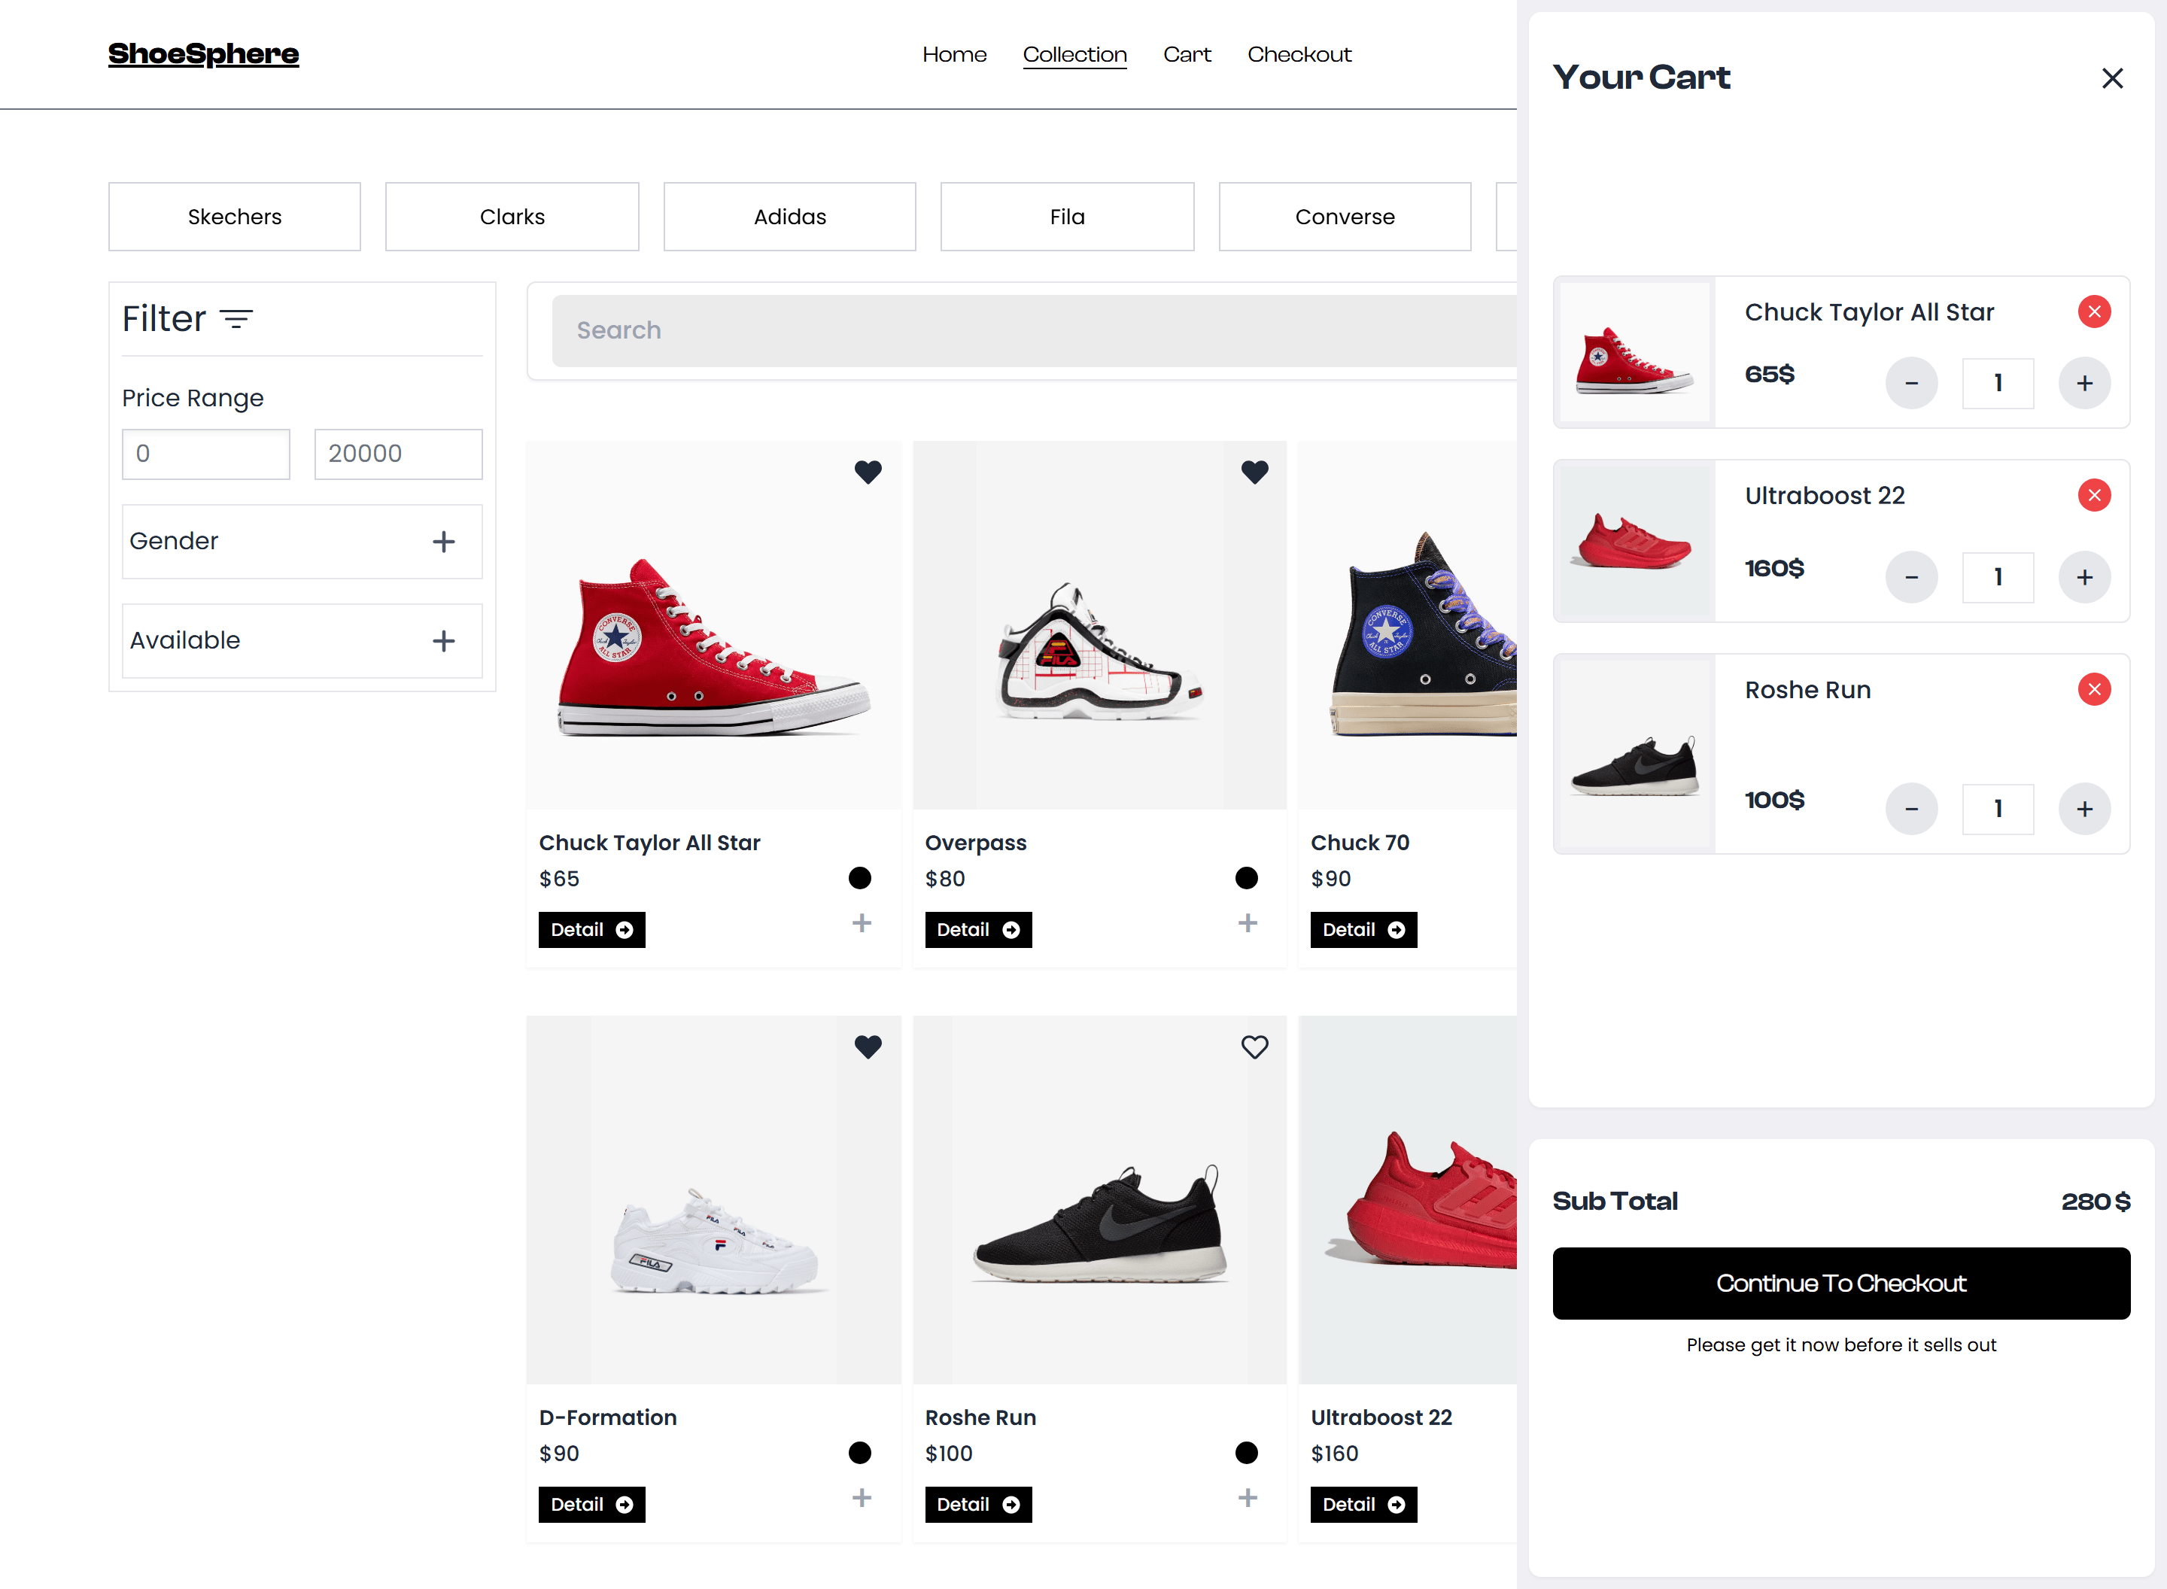This screenshot has height=1589, width=2167.
Task: Open Detail for D-Formation
Action: (591, 1505)
